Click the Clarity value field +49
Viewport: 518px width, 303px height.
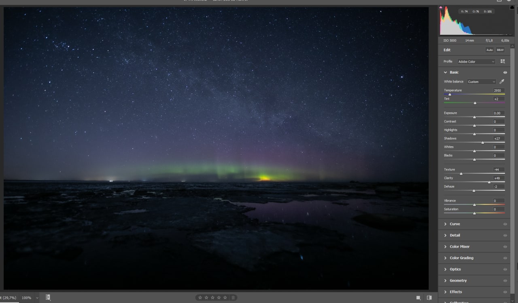coord(499,178)
